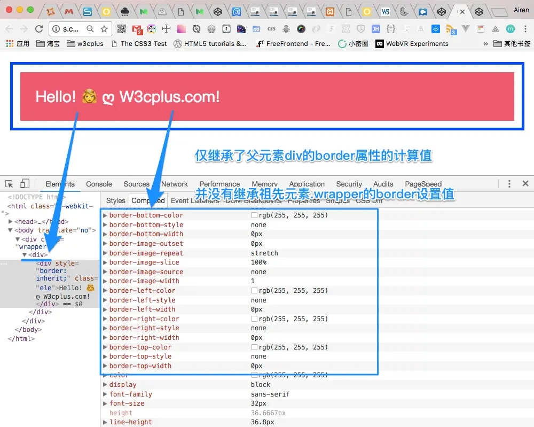The width and height of the screenshot is (534, 427).
Task: Toggle the inspect element picker
Action: click(9, 184)
